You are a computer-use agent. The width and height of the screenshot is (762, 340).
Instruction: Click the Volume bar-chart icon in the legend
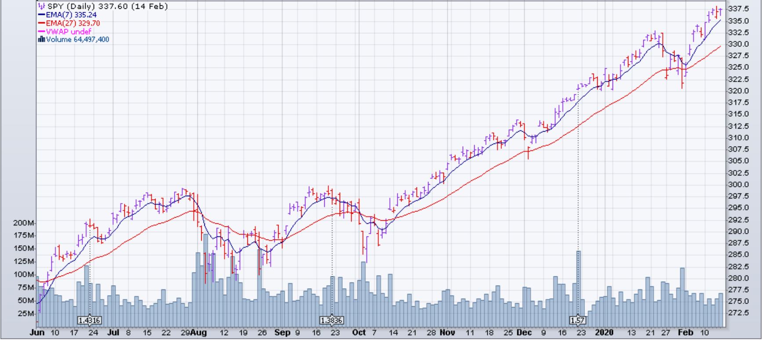[42, 39]
